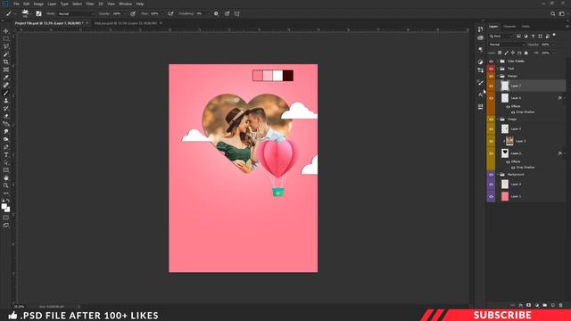Screen dimensions: 571x321
Task: Hide the Image group
Action: coord(491,119)
